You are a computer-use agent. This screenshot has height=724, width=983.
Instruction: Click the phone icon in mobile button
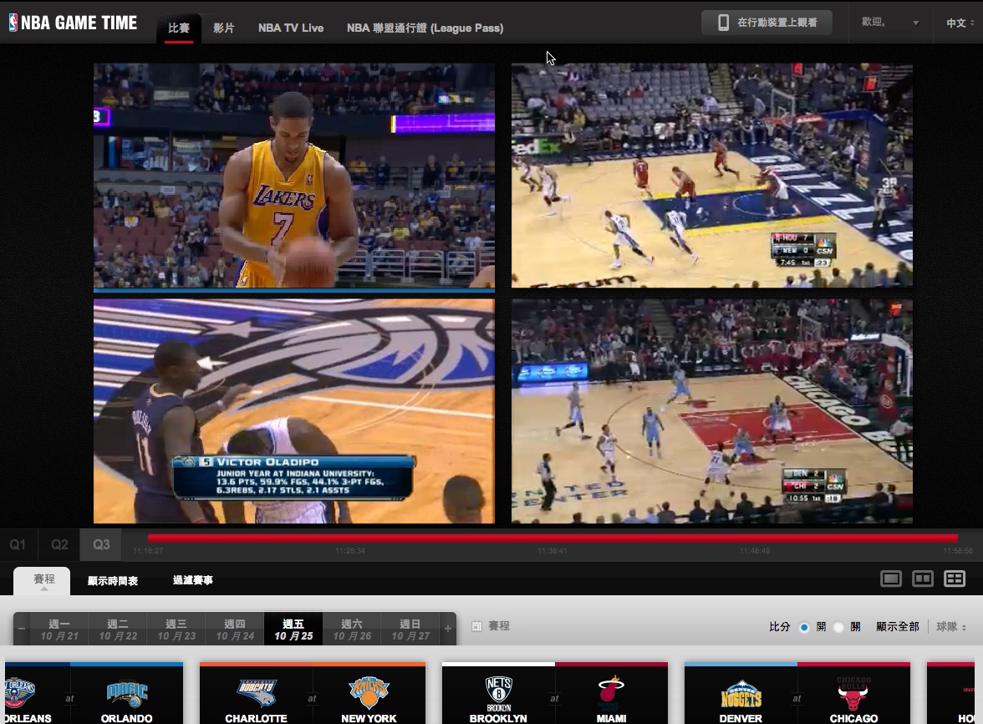pyautogui.click(x=724, y=23)
